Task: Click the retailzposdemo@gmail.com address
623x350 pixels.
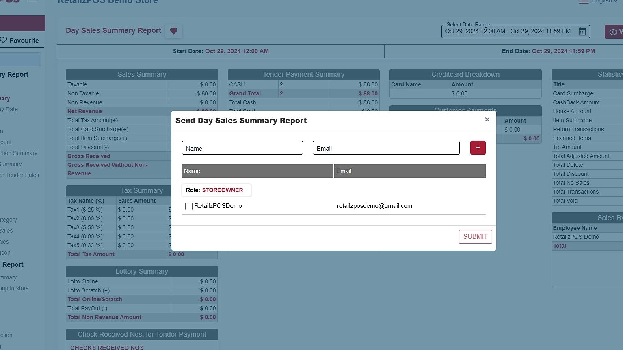Action: [374, 206]
